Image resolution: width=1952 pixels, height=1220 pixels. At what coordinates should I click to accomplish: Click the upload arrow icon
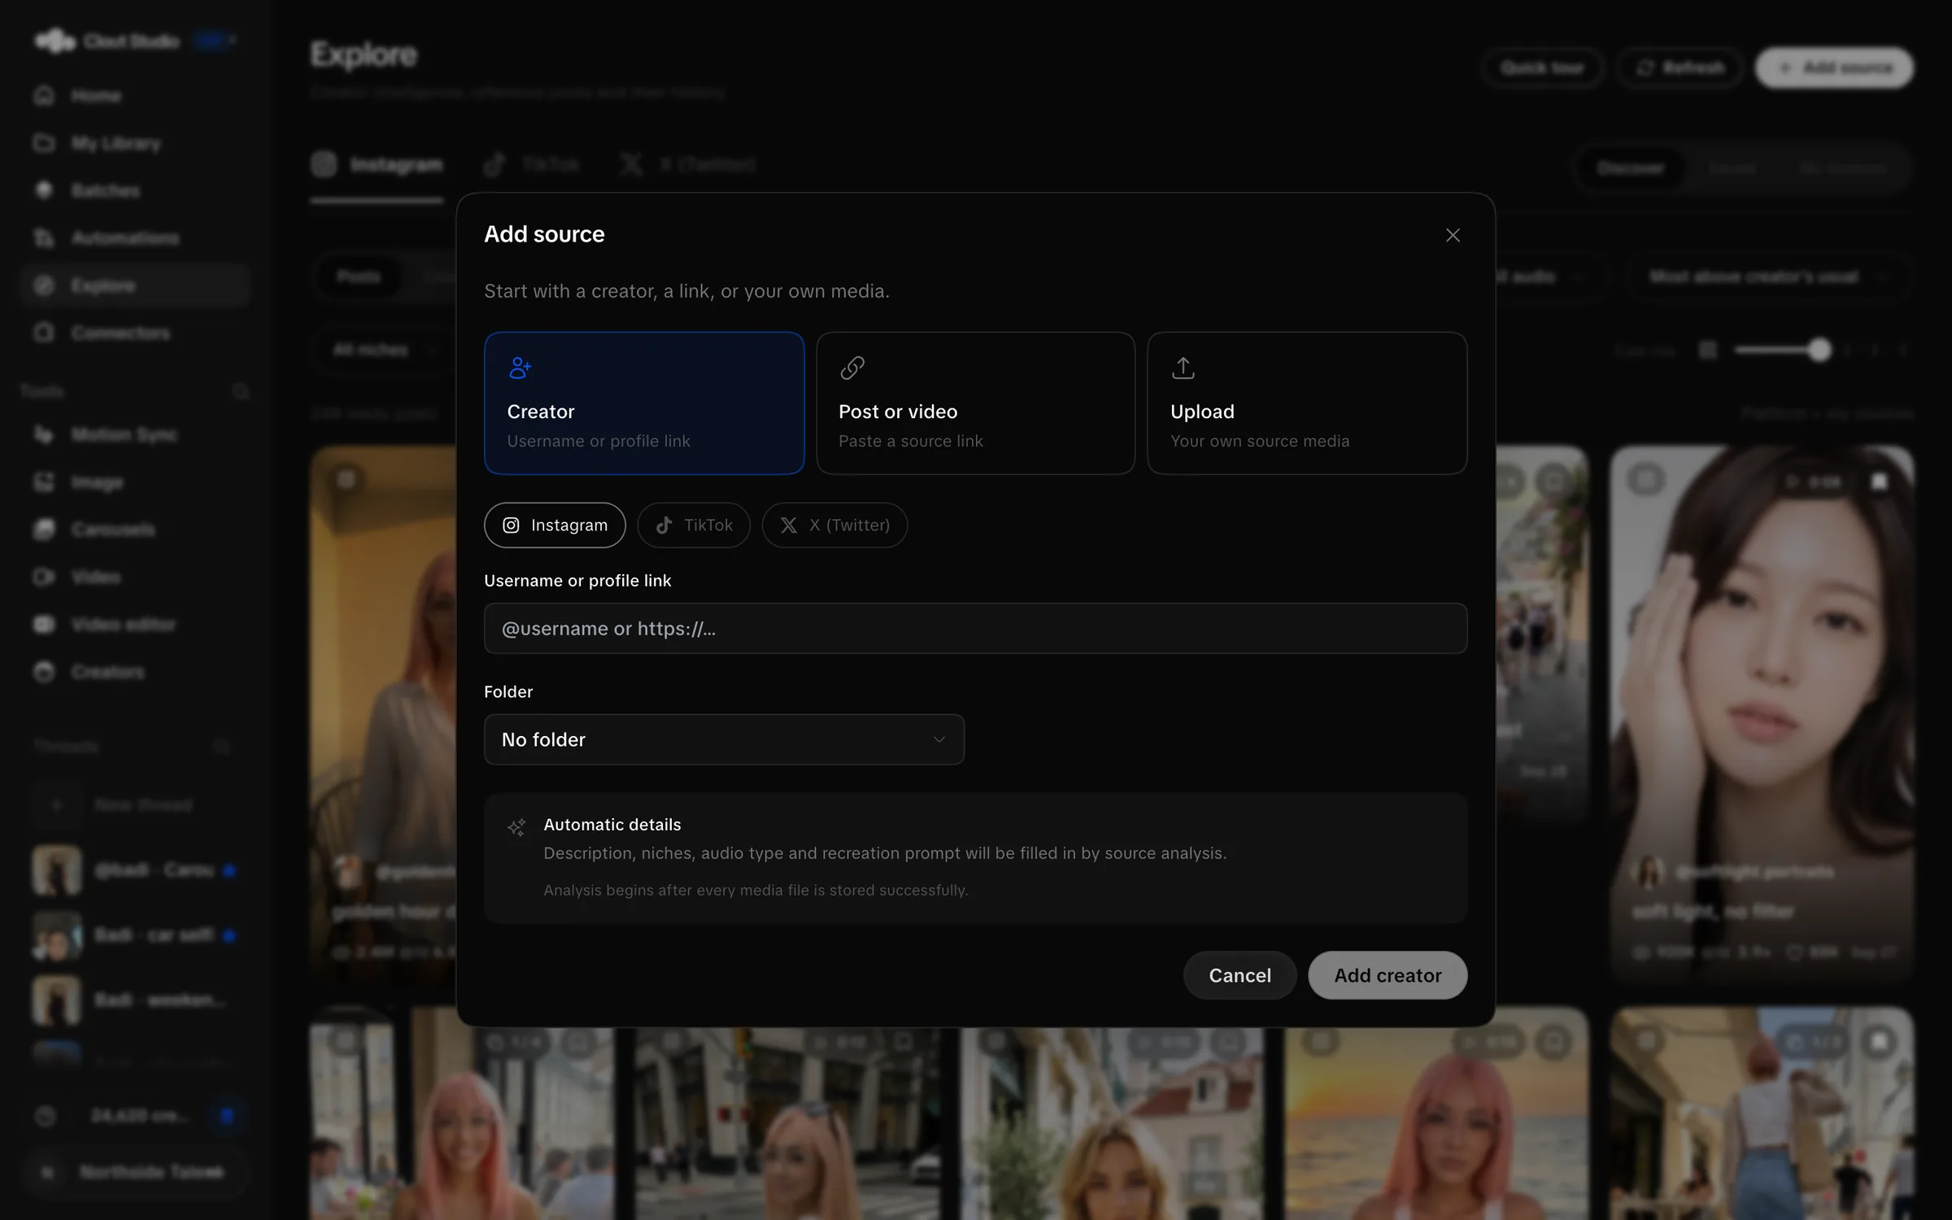pos(1183,368)
